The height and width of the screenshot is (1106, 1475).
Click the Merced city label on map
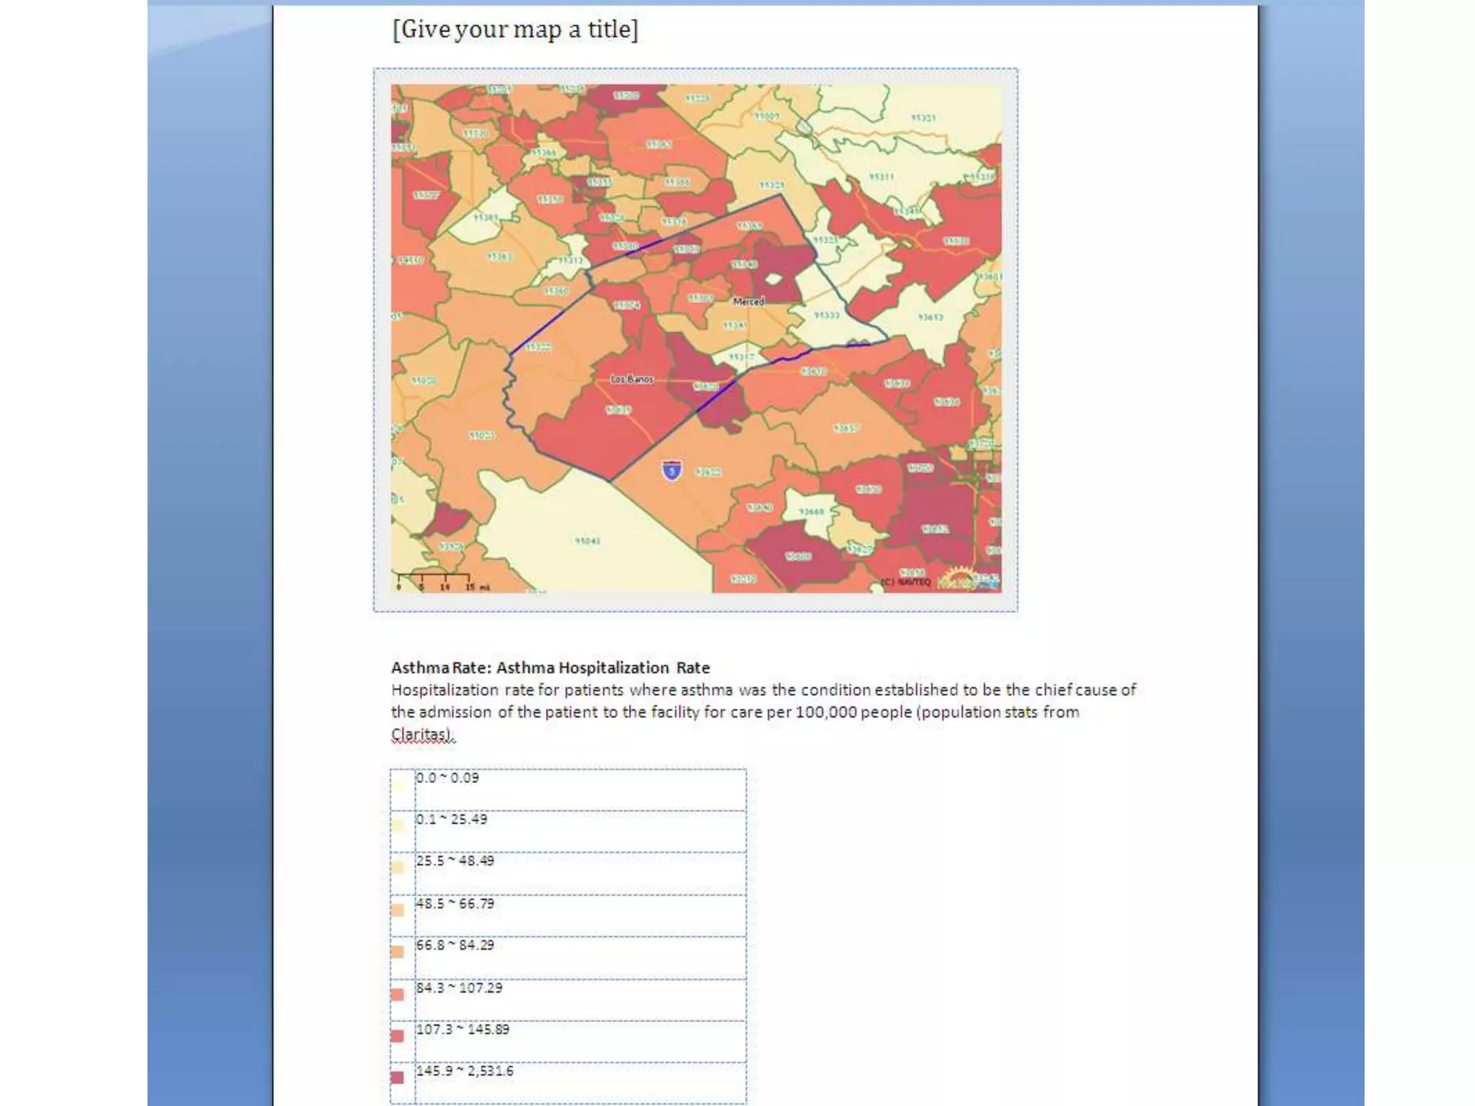click(x=748, y=302)
